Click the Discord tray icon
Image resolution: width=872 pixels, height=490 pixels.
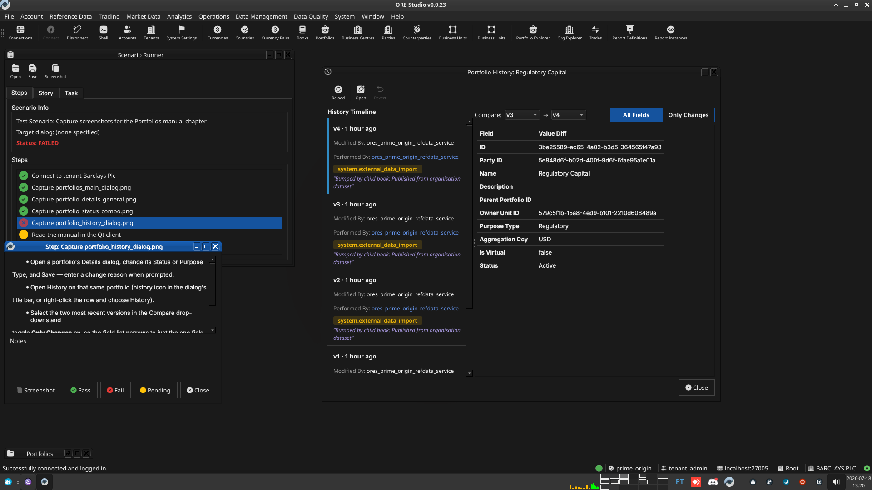pos(713,482)
